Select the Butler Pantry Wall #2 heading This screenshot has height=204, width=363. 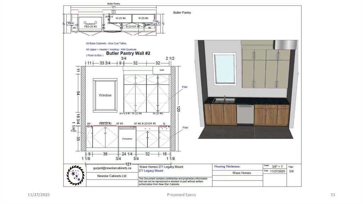tap(128, 53)
